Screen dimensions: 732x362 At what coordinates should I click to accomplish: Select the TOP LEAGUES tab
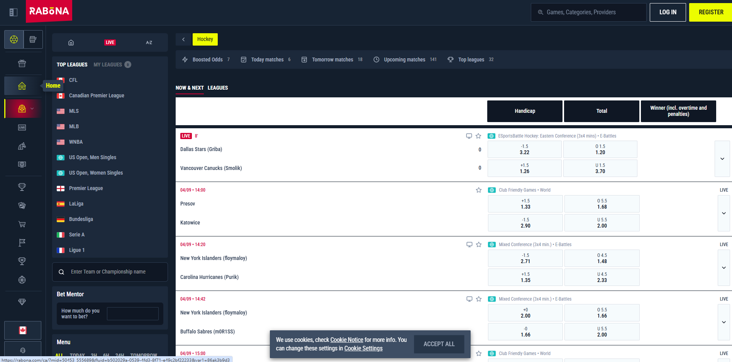coord(72,65)
